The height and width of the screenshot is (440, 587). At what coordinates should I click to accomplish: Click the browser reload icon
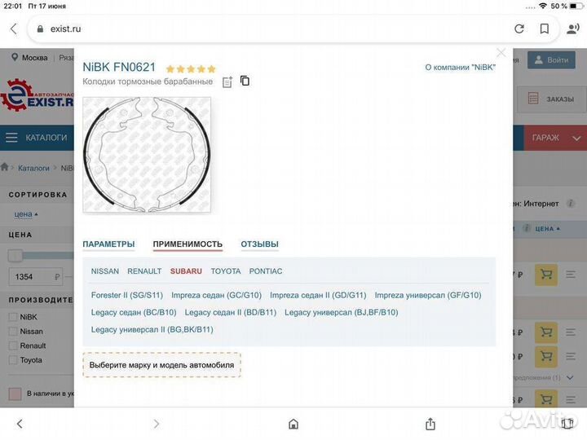point(519,29)
